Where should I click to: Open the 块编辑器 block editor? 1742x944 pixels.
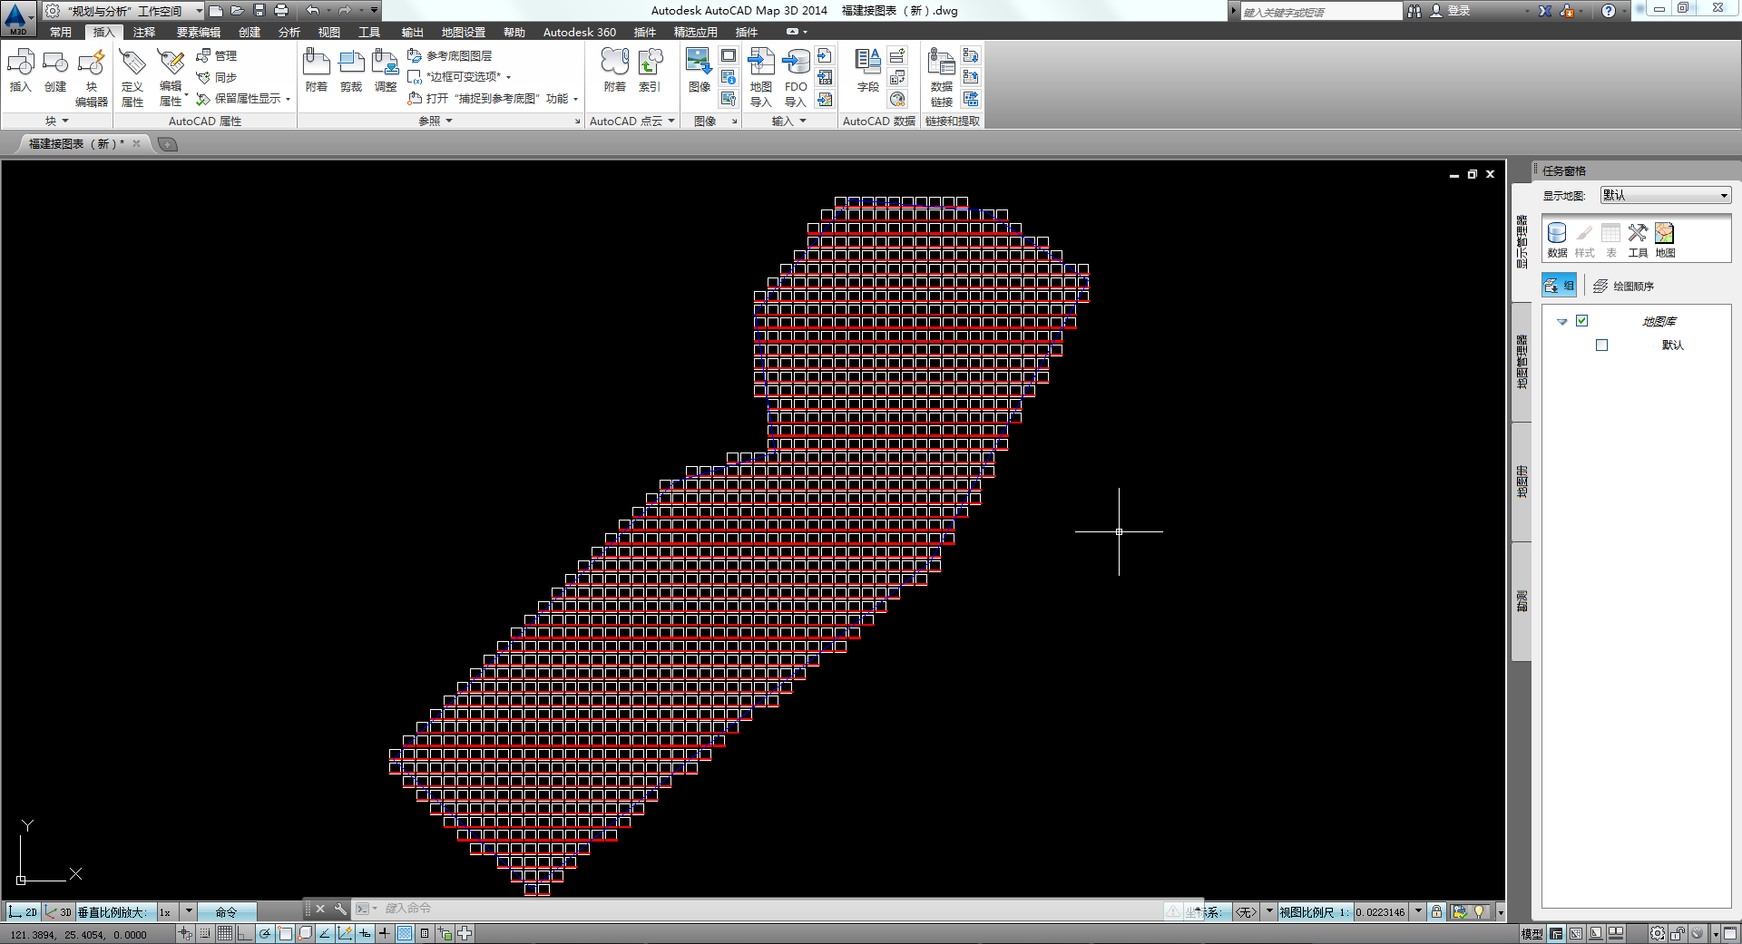coord(92,78)
